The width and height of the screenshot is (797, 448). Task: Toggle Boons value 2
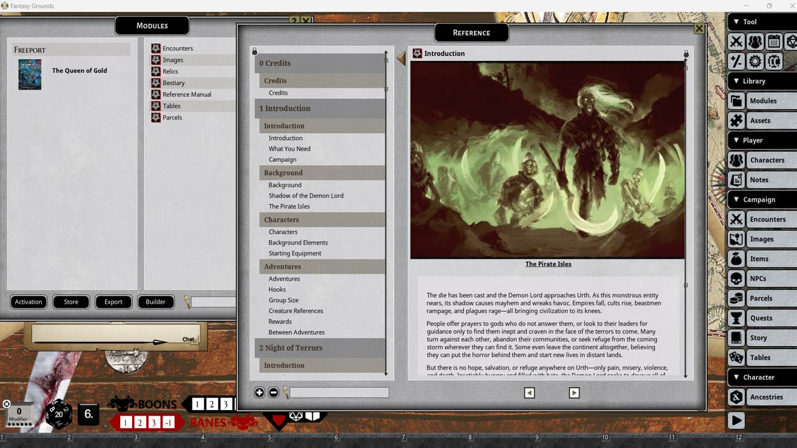click(x=212, y=404)
